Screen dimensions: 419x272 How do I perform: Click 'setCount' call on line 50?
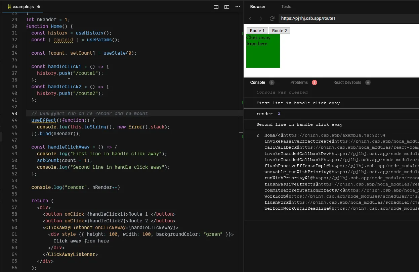point(48,160)
